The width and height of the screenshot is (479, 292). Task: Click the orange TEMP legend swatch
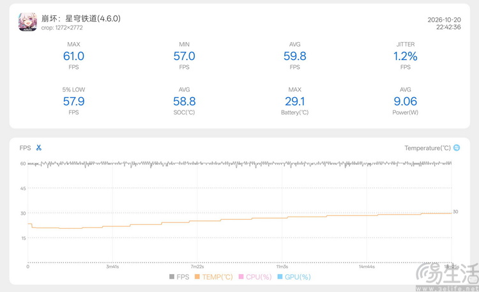click(197, 277)
